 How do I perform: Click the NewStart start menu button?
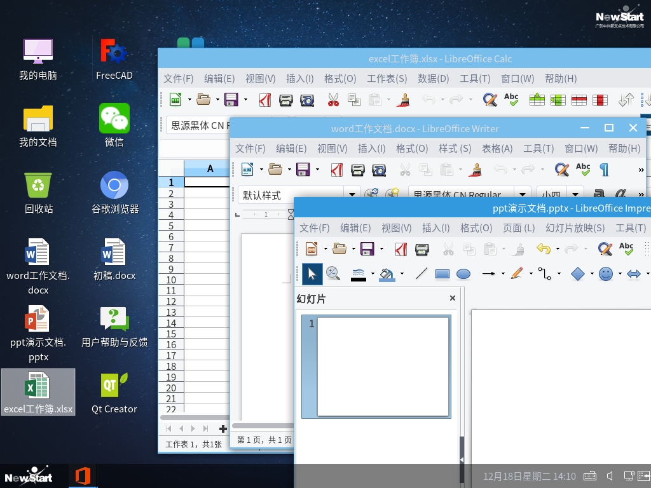click(x=28, y=476)
